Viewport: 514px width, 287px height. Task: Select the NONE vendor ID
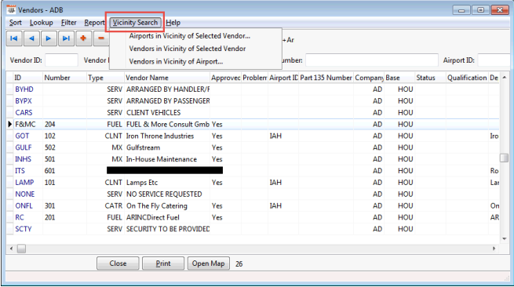(24, 194)
